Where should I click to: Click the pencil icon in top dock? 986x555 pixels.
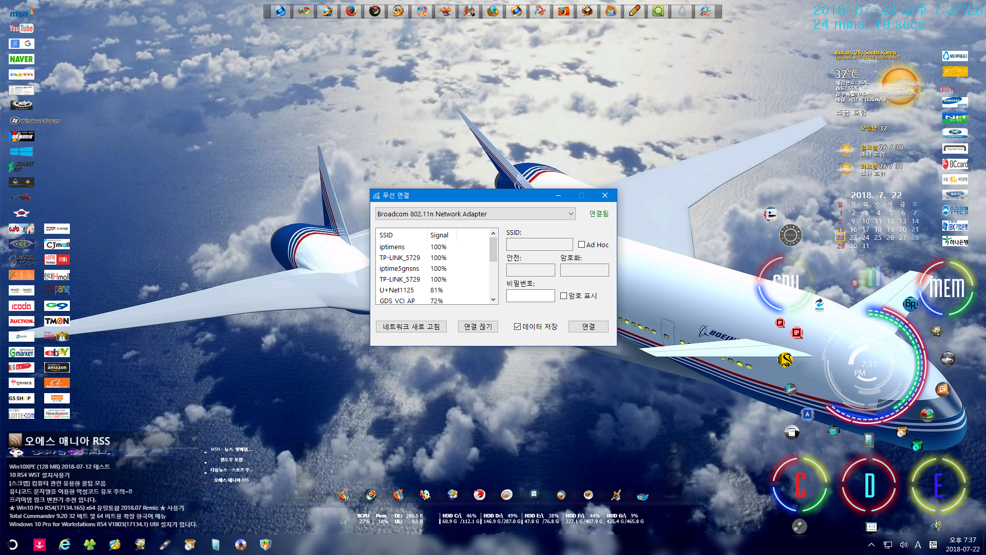[634, 11]
